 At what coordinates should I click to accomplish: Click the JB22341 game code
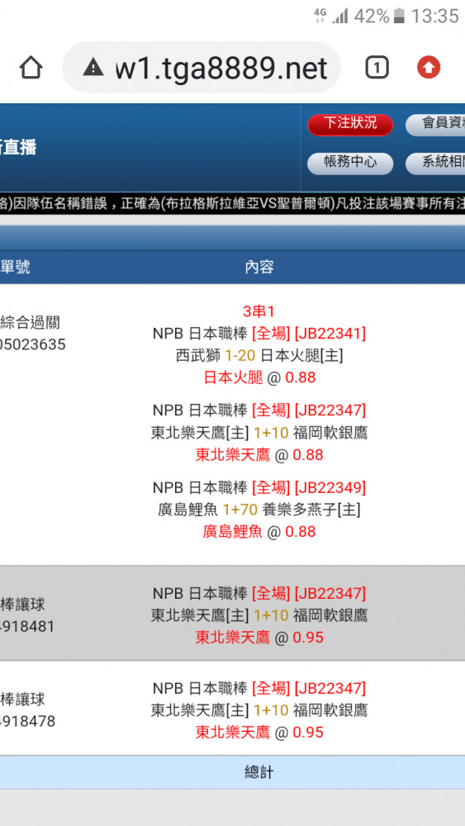330,334
